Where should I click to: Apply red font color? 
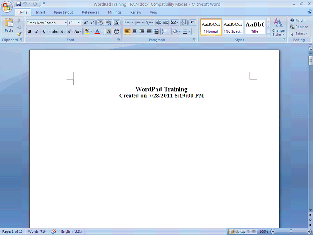pyautogui.click(x=97, y=31)
